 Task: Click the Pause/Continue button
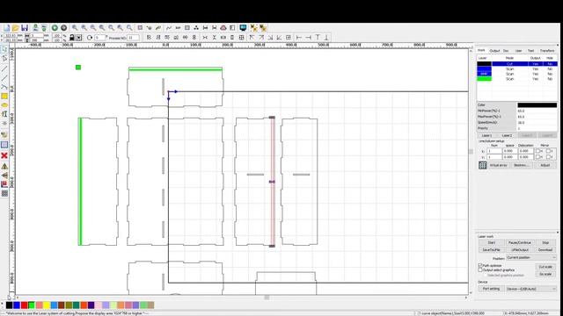[520, 242]
